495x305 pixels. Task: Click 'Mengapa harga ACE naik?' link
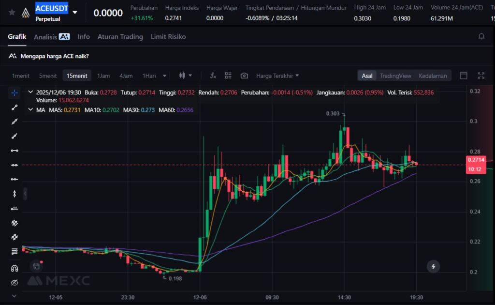point(54,56)
